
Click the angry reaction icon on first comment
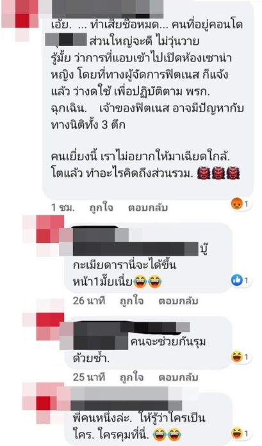236,204
